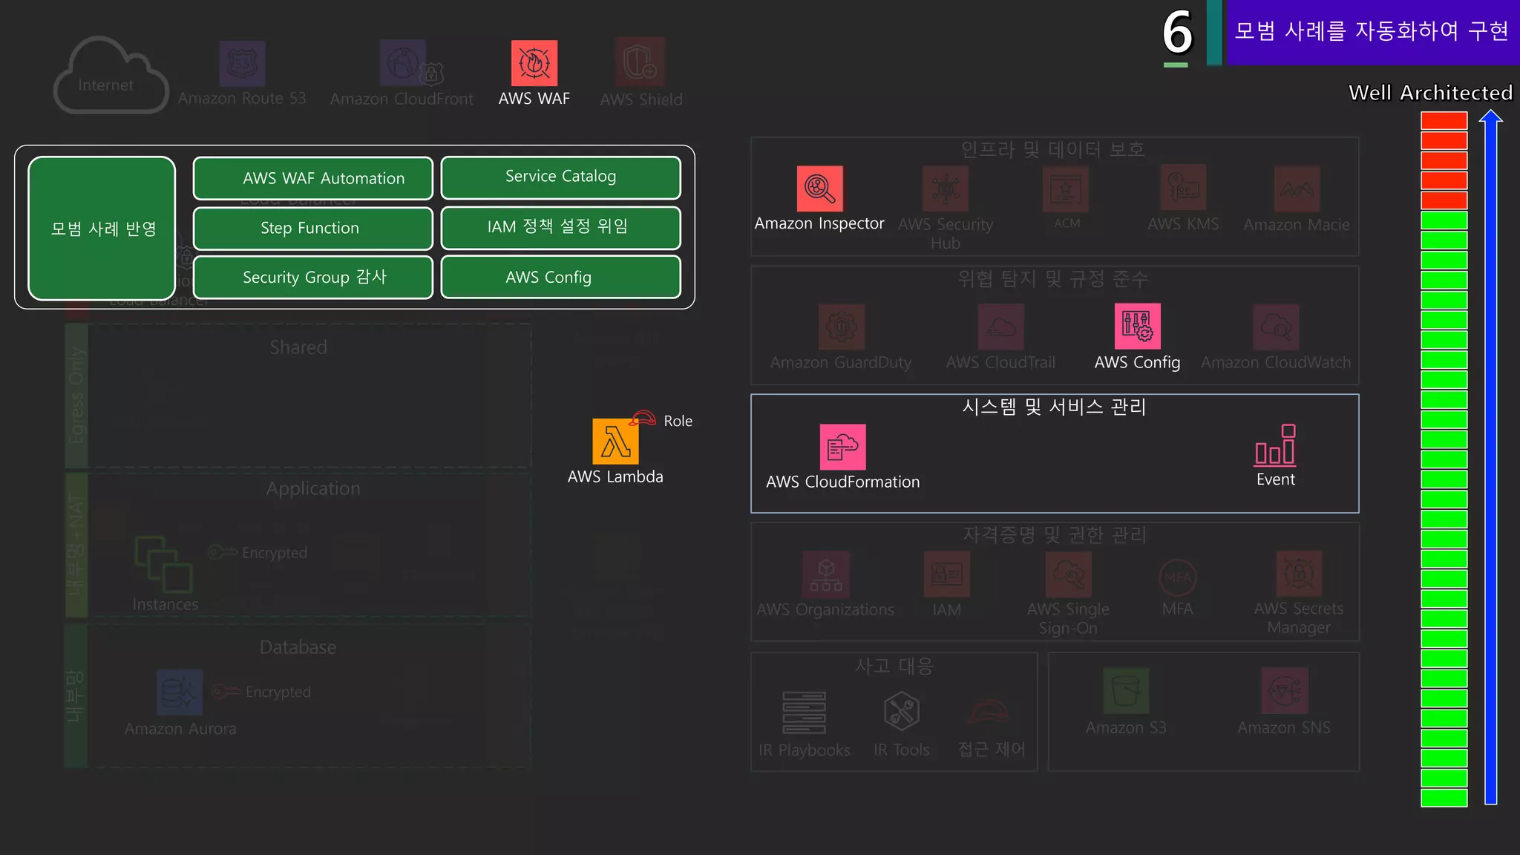Click the Instances icon in Application
This screenshot has width=1520, height=855.
click(x=164, y=564)
